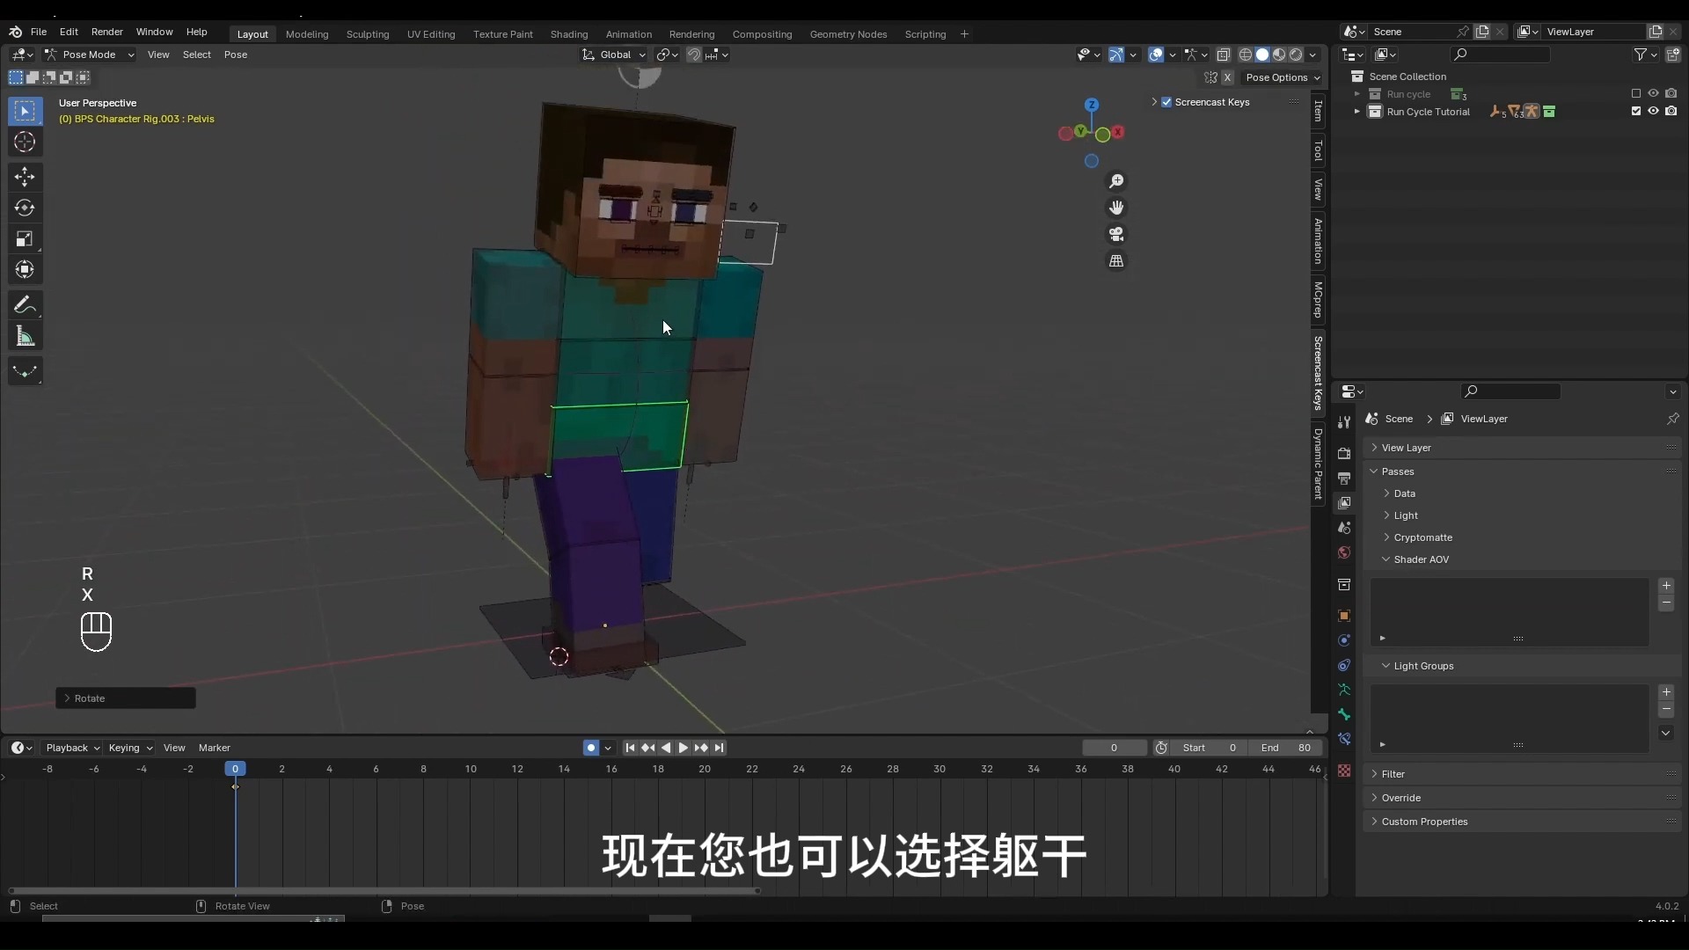Switch to the Shading workspace
1689x950 pixels.
(570, 34)
